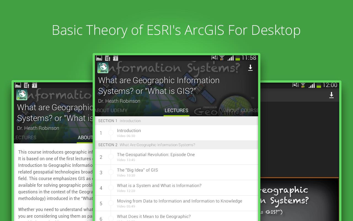Open What Does it Mean to Be Geographic?

pos(176,216)
